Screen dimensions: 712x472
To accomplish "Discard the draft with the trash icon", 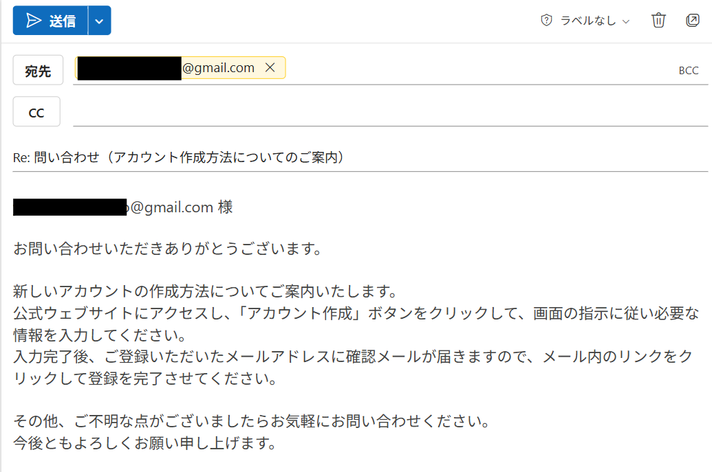I will point(658,21).
